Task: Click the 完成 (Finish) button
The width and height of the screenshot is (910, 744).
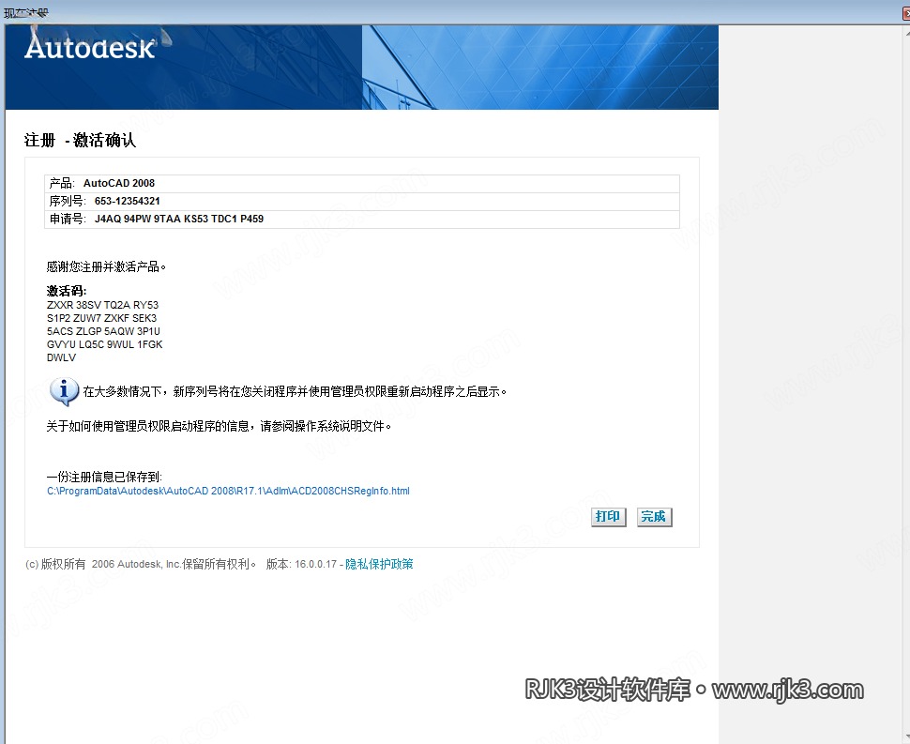Action: click(654, 517)
